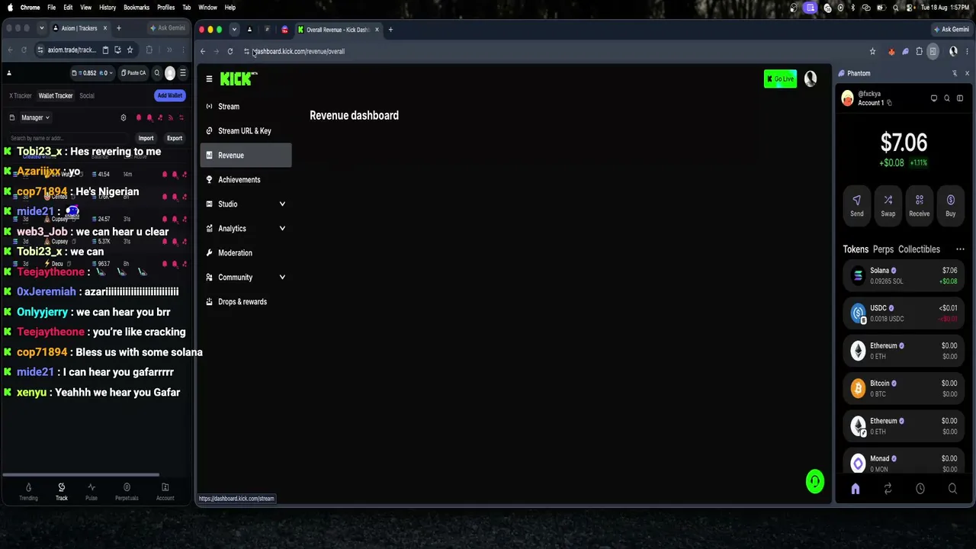Open Receive in the Phantom wallet

tap(920, 205)
